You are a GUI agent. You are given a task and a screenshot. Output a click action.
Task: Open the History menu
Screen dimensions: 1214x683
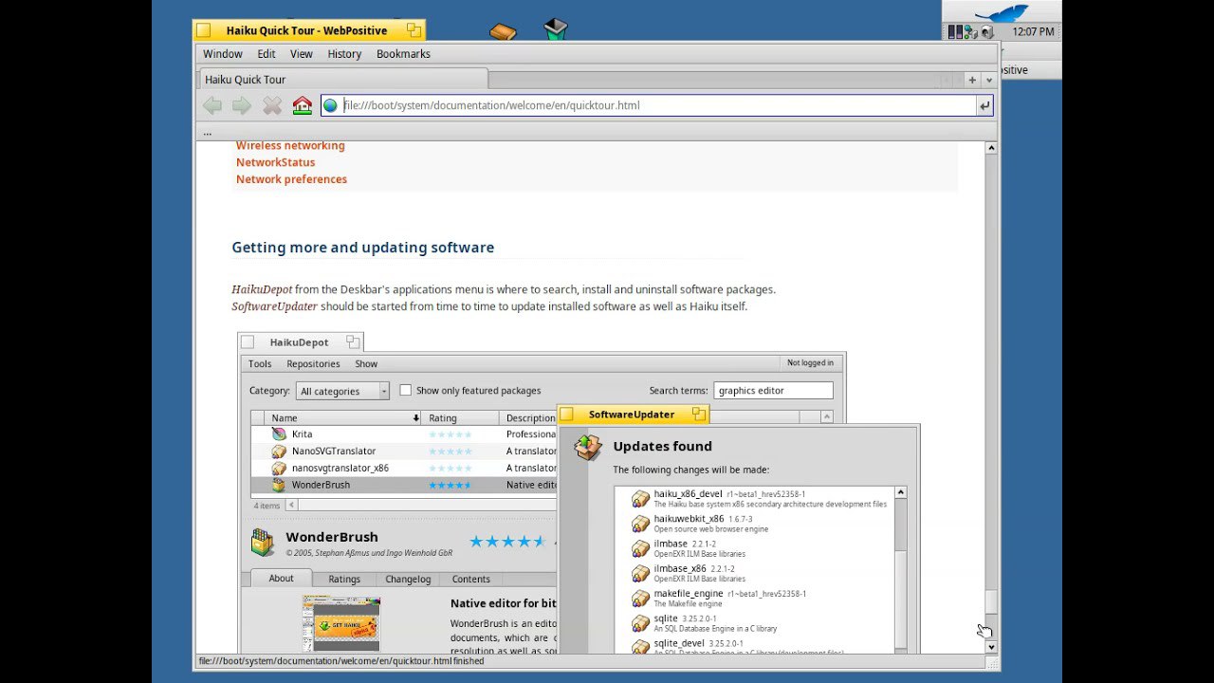(x=344, y=54)
